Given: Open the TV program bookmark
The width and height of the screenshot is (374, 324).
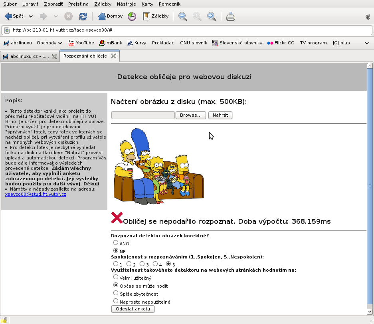Looking at the screenshot, I should [313, 43].
